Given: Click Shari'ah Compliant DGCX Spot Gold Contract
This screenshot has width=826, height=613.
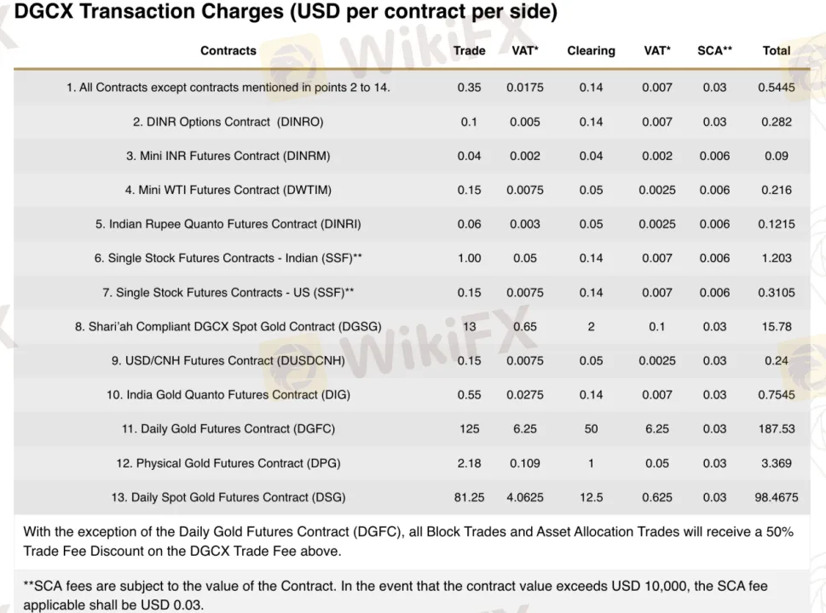Looking at the screenshot, I should pyautogui.click(x=228, y=327).
